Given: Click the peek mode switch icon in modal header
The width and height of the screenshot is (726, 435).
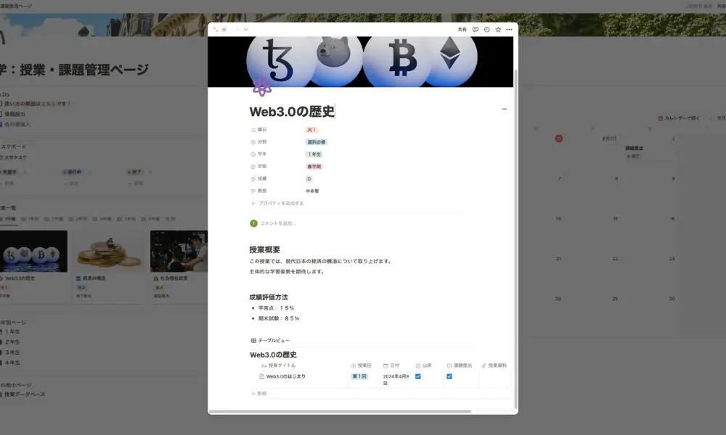Looking at the screenshot, I should tap(224, 30).
